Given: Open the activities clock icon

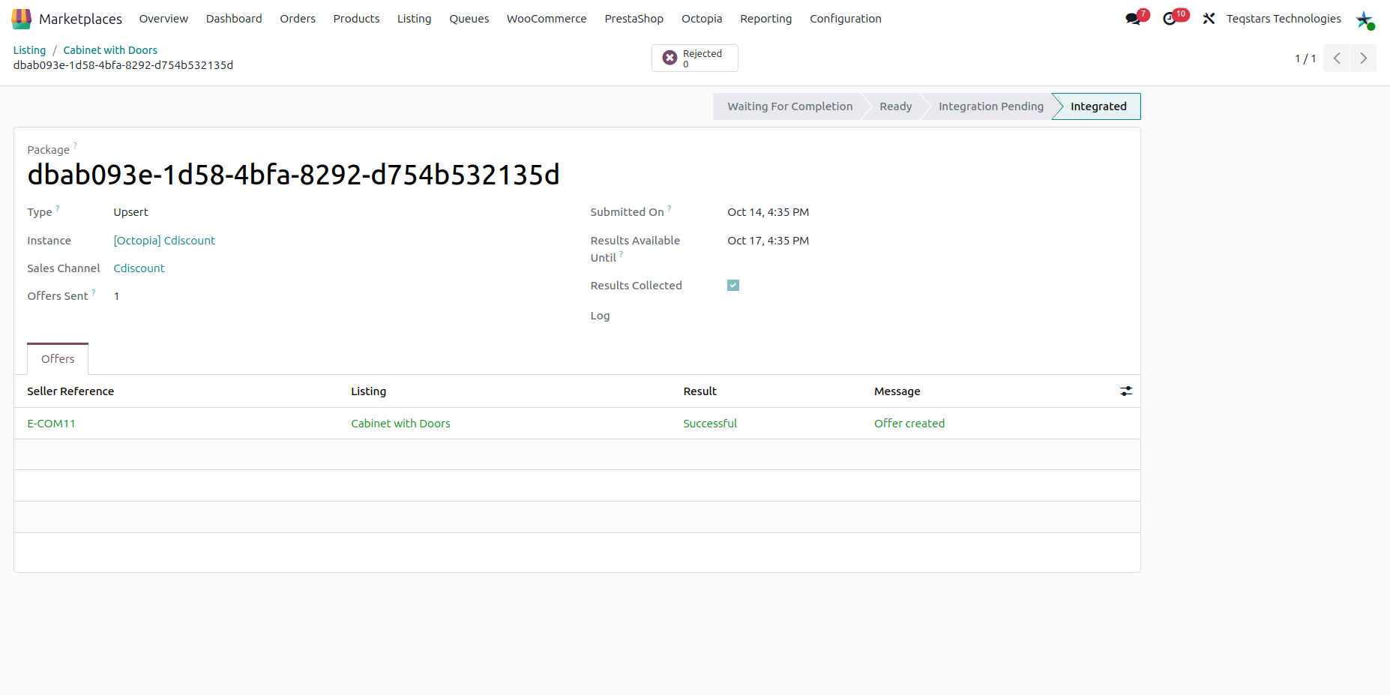Looking at the screenshot, I should pyautogui.click(x=1170, y=19).
